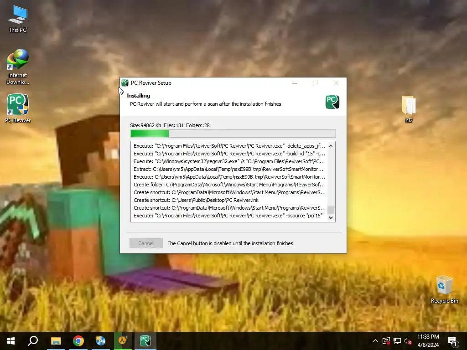Minimize the PC Reviver Setup window

(x=295, y=83)
